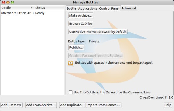Click the Make Archive button
Screen dimensions: 174x111
[81, 15]
